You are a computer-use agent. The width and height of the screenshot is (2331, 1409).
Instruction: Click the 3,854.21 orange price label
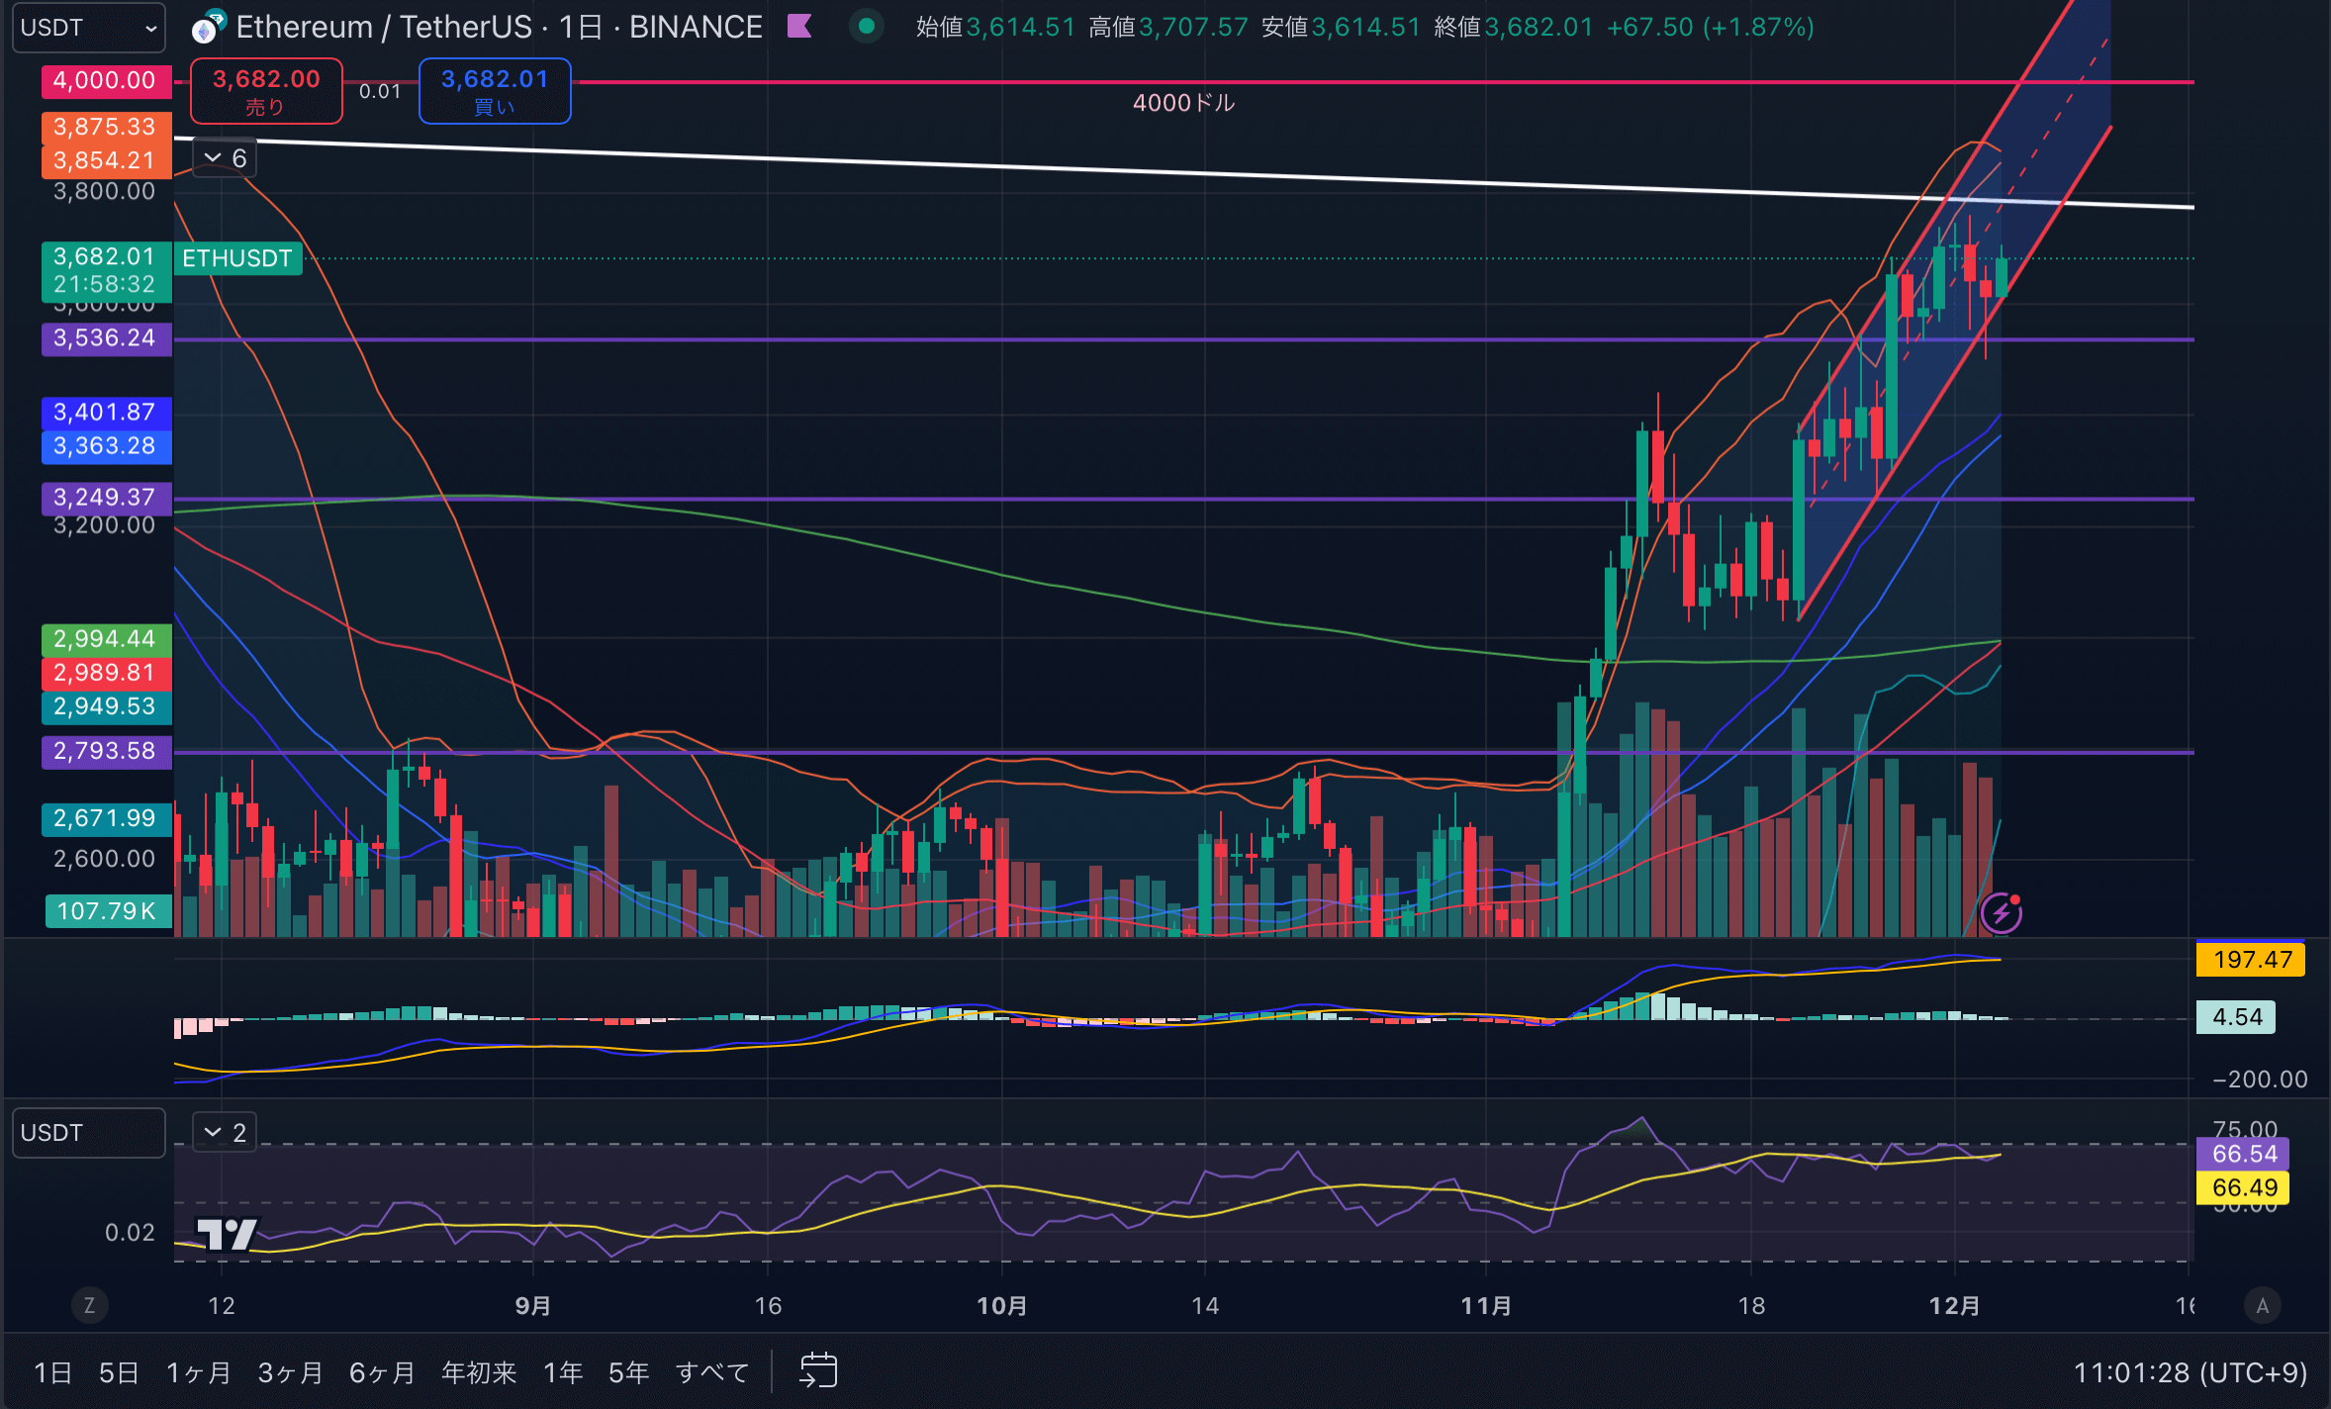point(106,160)
